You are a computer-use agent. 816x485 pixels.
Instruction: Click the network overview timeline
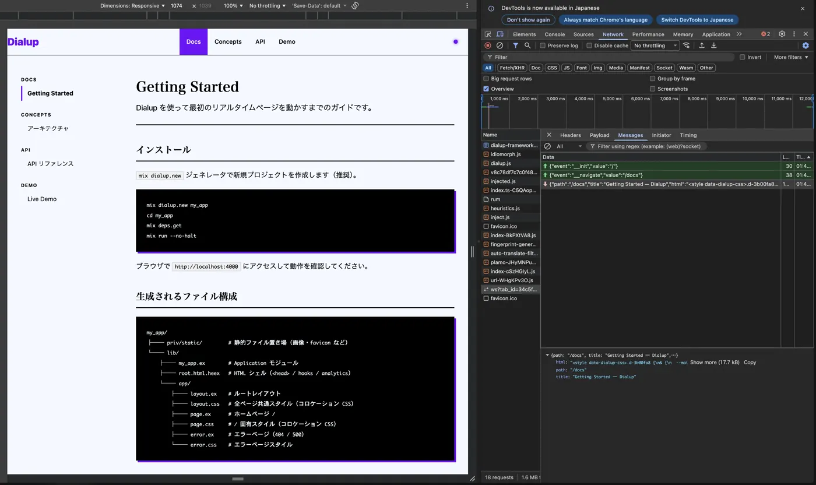tap(647, 111)
